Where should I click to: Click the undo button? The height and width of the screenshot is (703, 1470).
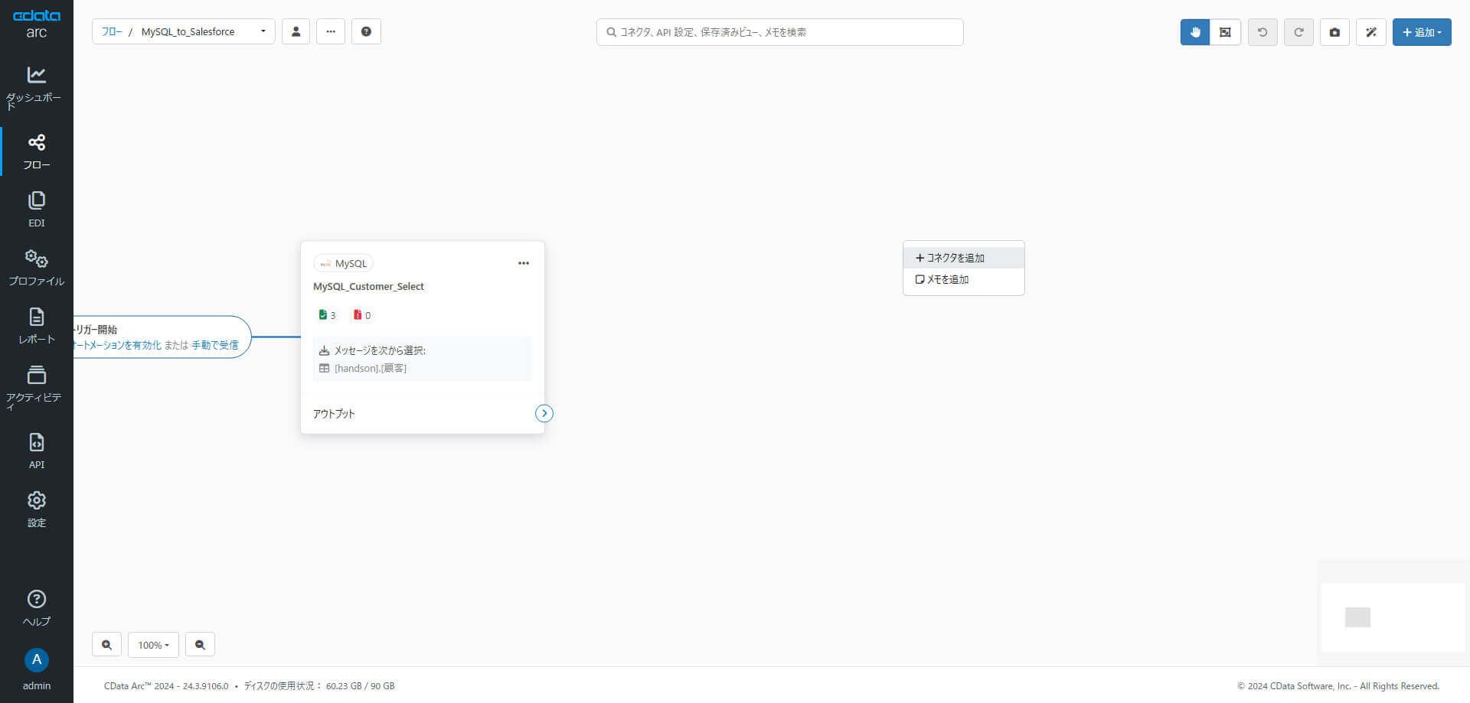(x=1263, y=32)
